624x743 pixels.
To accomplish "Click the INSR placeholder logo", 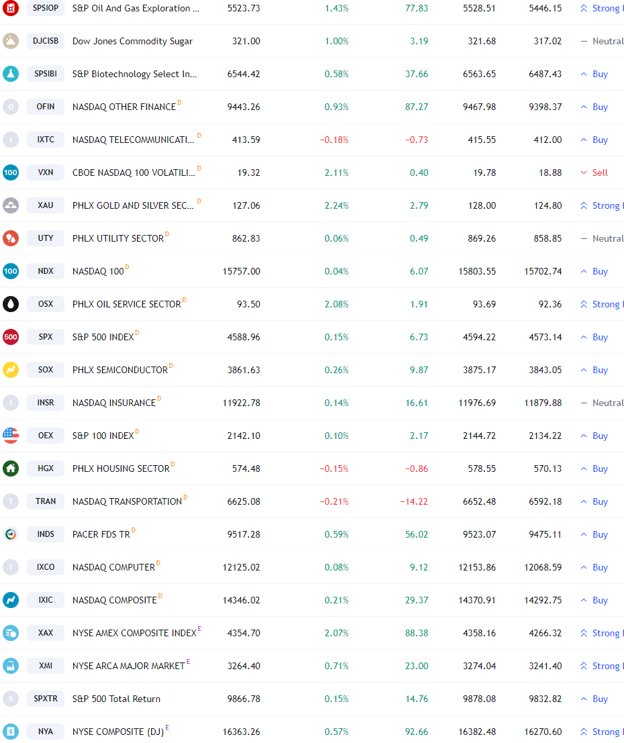I will click(x=11, y=402).
